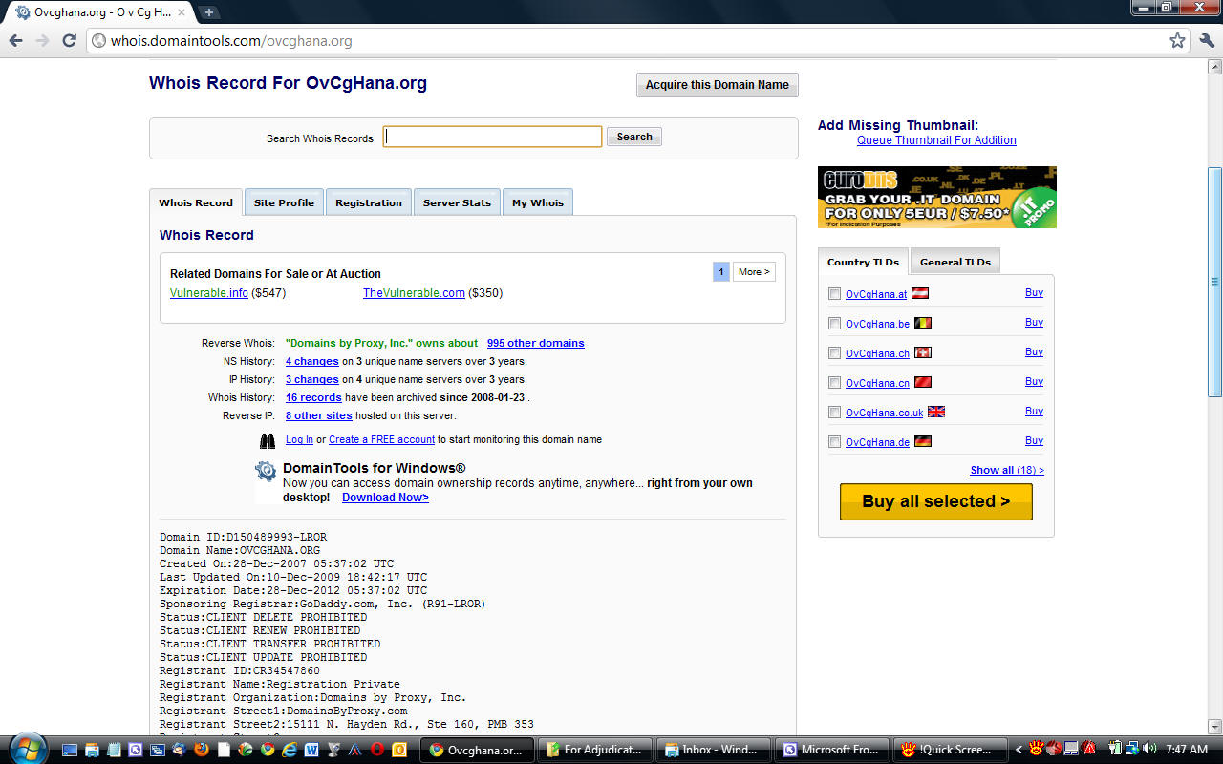This screenshot has width=1223, height=764.
Task: Open a new tab with the plus button
Action: 209,12
